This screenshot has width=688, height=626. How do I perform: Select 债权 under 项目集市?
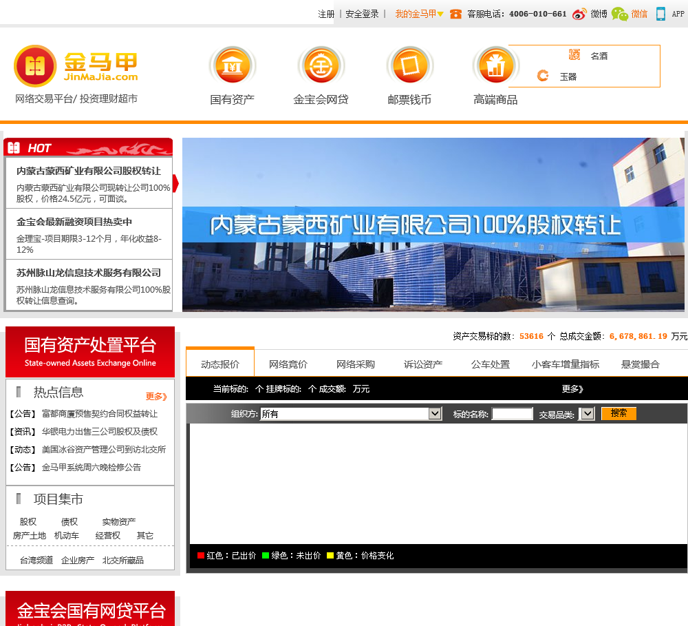(x=69, y=521)
